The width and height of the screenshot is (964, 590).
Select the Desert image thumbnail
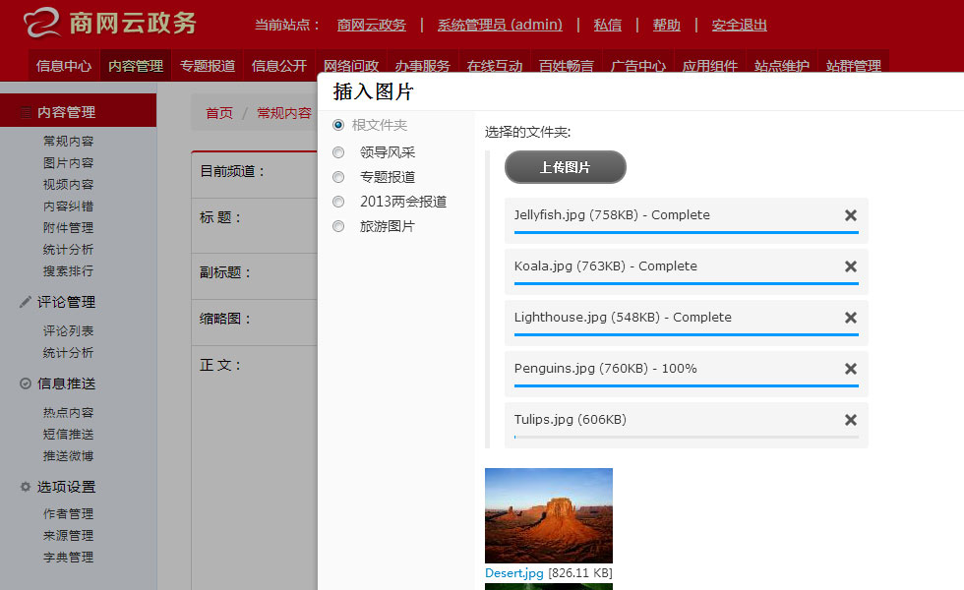tap(549, 515)
